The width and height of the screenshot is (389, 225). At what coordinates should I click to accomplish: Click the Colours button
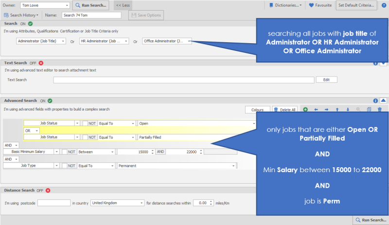tap(257, 110)
